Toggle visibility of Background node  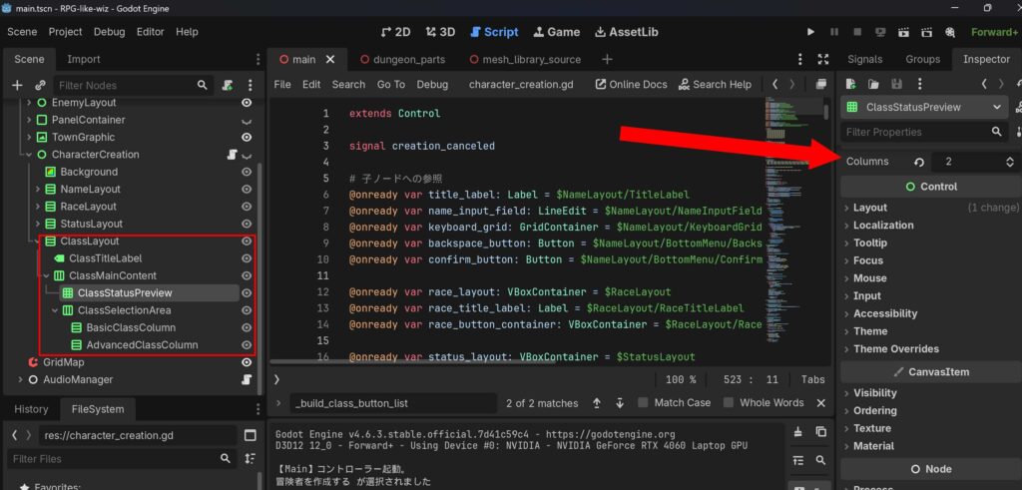(247, 172)
